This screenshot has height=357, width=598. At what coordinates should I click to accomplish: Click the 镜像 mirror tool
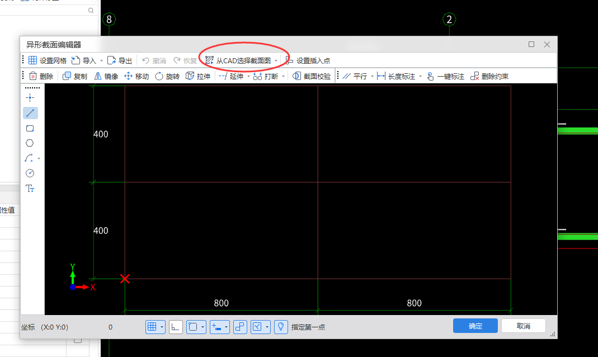pos(106,76)
